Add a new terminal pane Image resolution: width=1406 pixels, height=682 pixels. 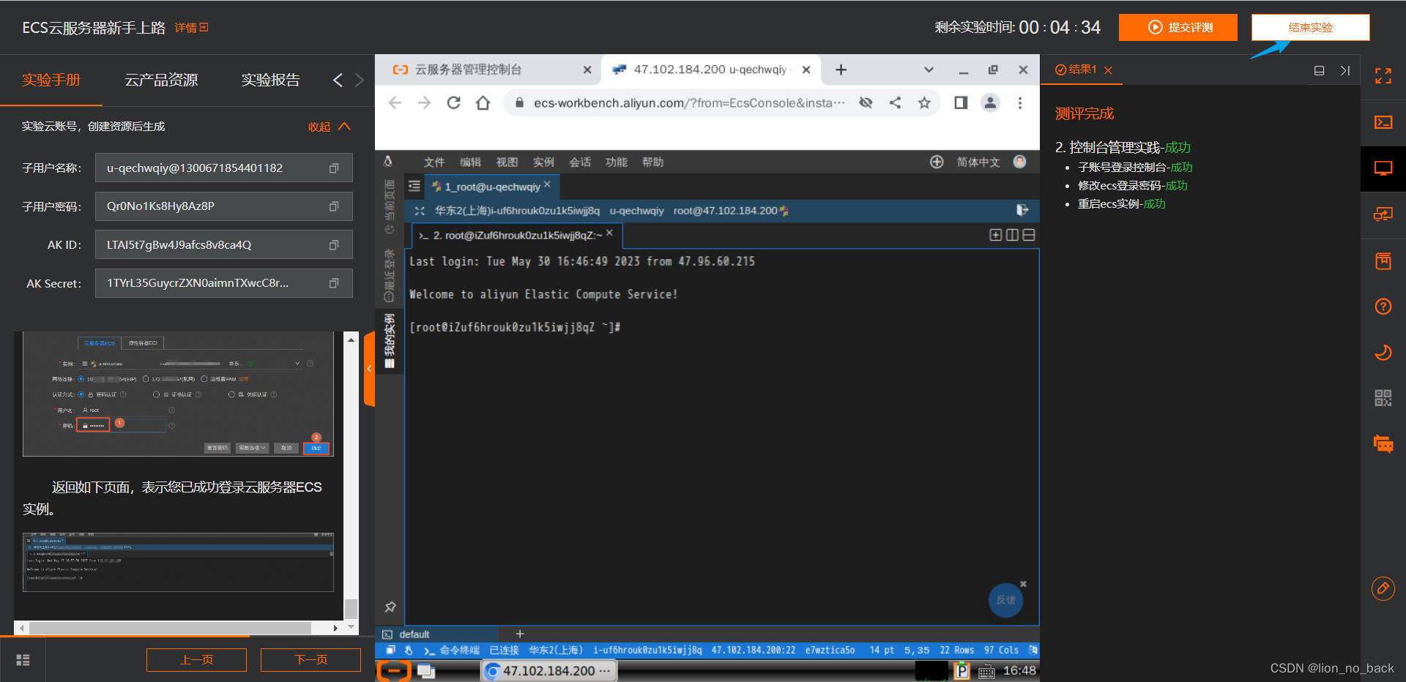pyautogui.click(x=995, y=235)
